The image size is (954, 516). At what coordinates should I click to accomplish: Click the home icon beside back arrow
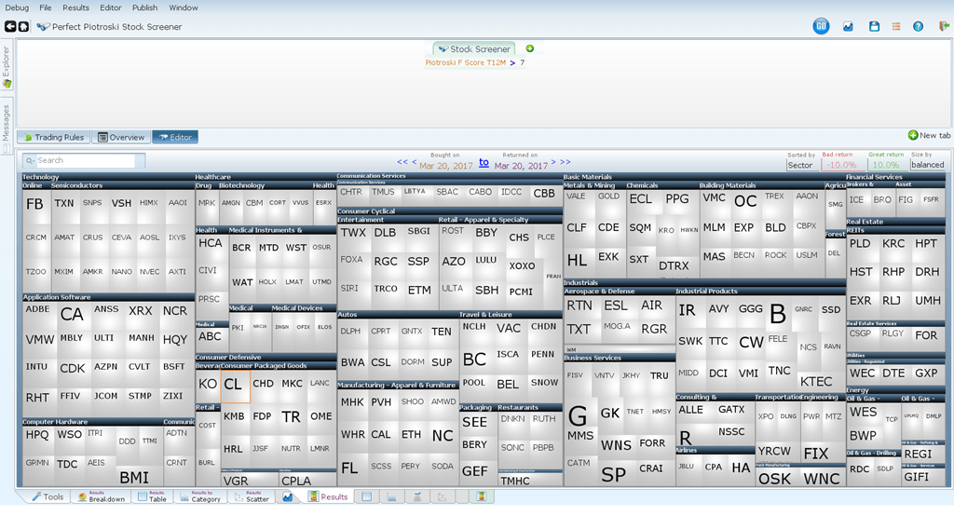coord(23,27)
